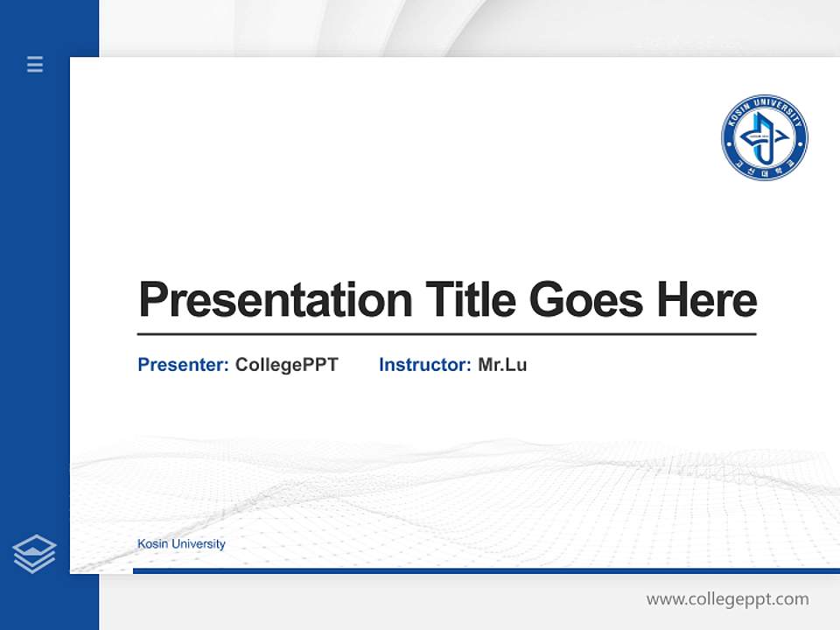Click the 'Presenter:' label

(183, 365)
